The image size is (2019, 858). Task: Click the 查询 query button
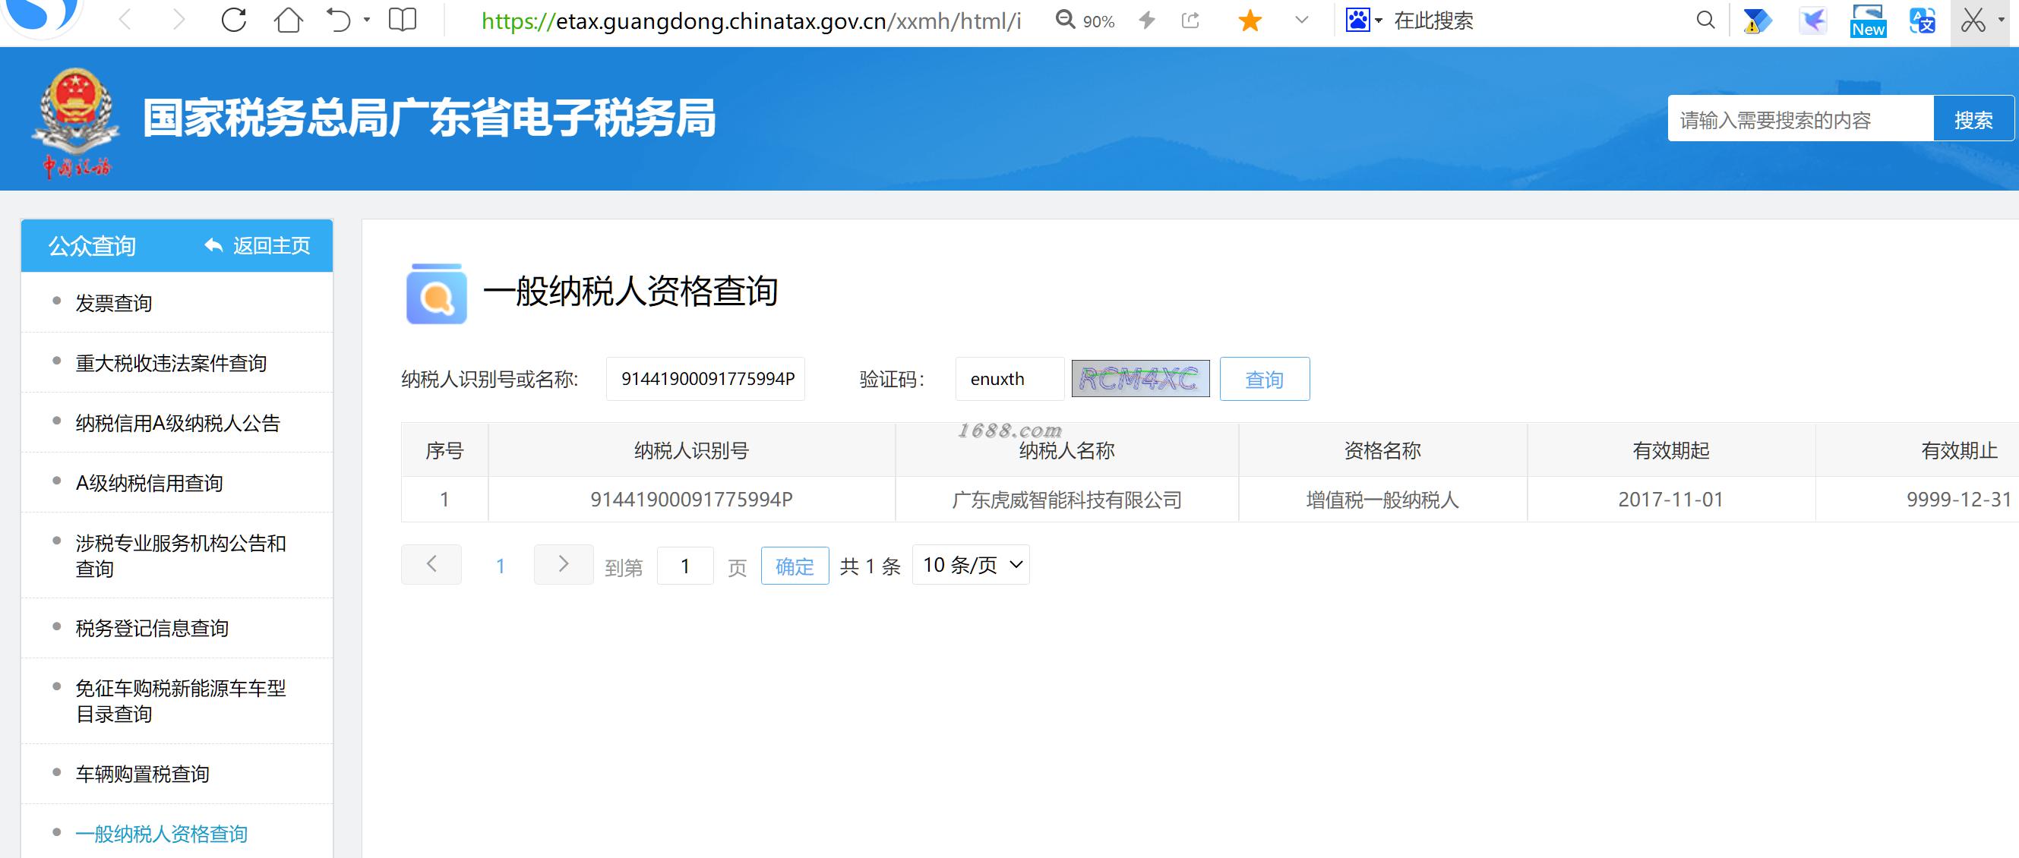click(1263, 379)
